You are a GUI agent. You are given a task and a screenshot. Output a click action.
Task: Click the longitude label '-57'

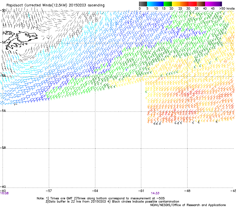49,191
